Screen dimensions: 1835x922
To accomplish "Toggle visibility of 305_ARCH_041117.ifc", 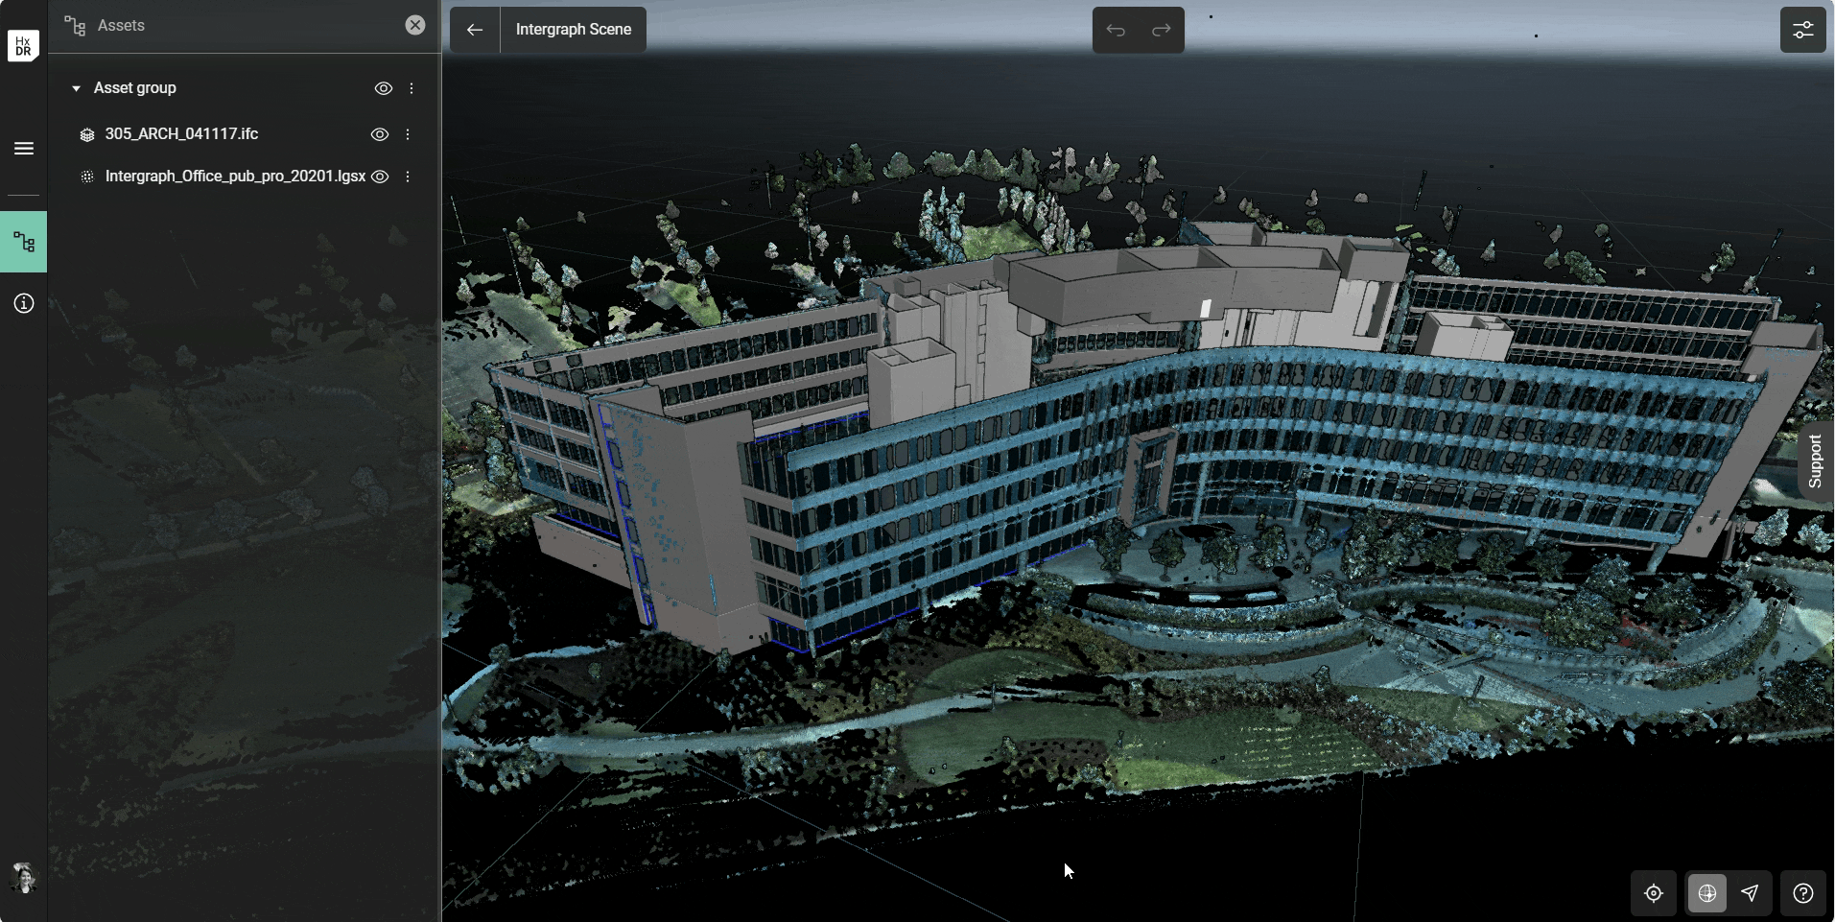I will click(380, 134).
